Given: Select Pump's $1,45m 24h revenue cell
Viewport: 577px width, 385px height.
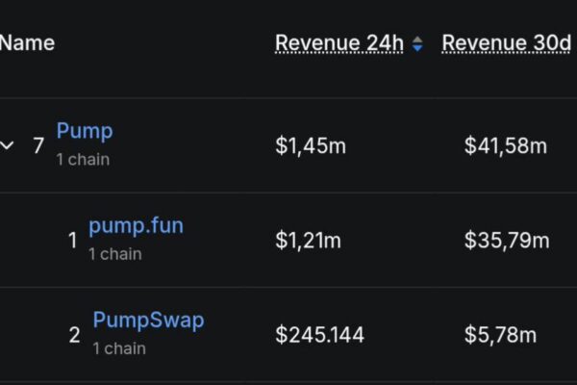Looking at the screenshot, I should tap(311, 146).
